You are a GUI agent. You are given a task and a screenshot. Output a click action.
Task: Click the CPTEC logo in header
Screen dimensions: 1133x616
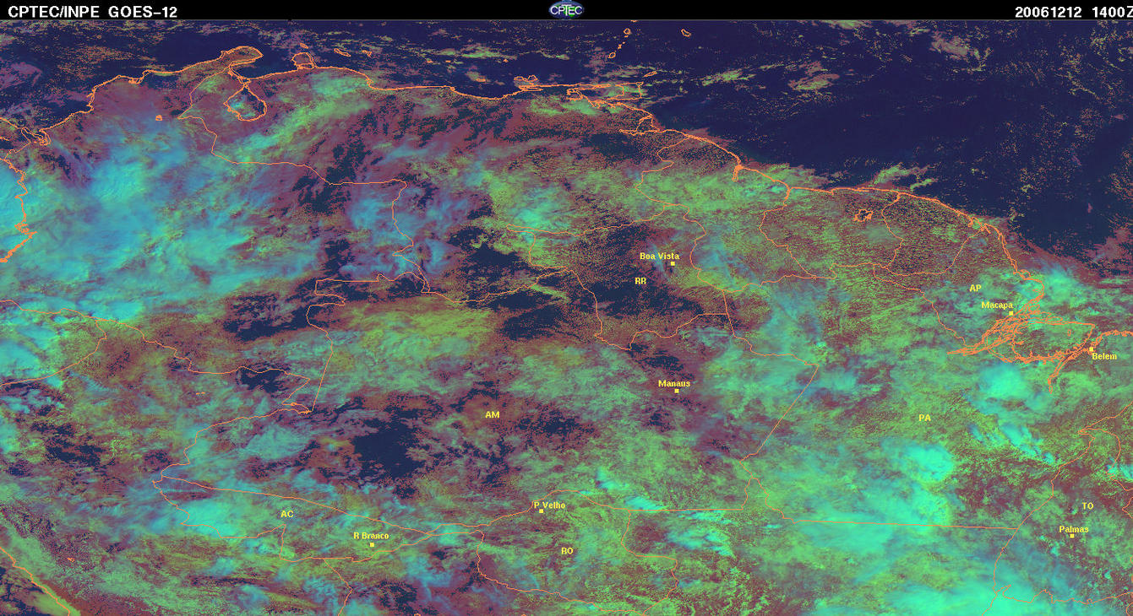click(x=566, y=9)
